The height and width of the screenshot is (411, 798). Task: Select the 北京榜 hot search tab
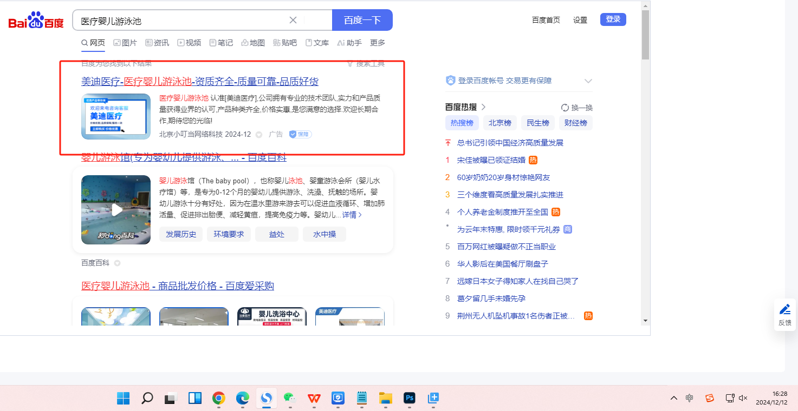499,123
